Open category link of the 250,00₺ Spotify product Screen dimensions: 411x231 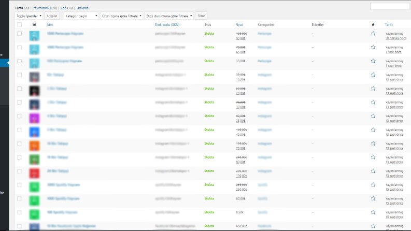[262, 184]
